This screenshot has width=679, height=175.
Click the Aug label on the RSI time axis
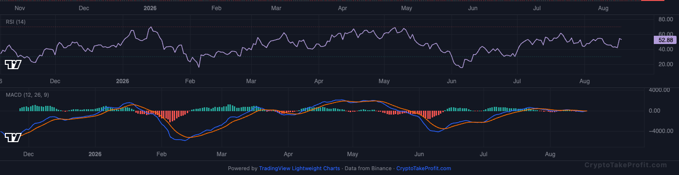pyautogui.click(x=584, y=81)
